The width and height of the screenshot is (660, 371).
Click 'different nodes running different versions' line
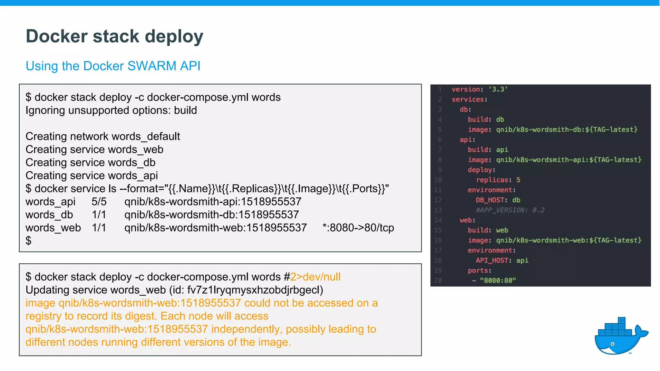[158, 342]
